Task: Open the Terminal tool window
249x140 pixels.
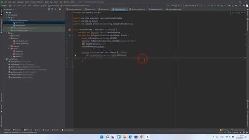Action: (x=28, y=130)
